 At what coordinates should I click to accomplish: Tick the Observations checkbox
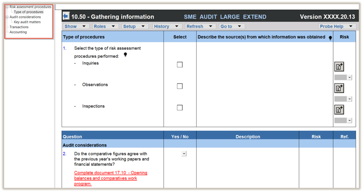click(180, 86)
